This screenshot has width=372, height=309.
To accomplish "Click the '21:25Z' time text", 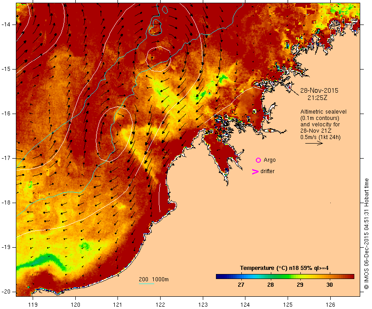I will tap(318, 98).
